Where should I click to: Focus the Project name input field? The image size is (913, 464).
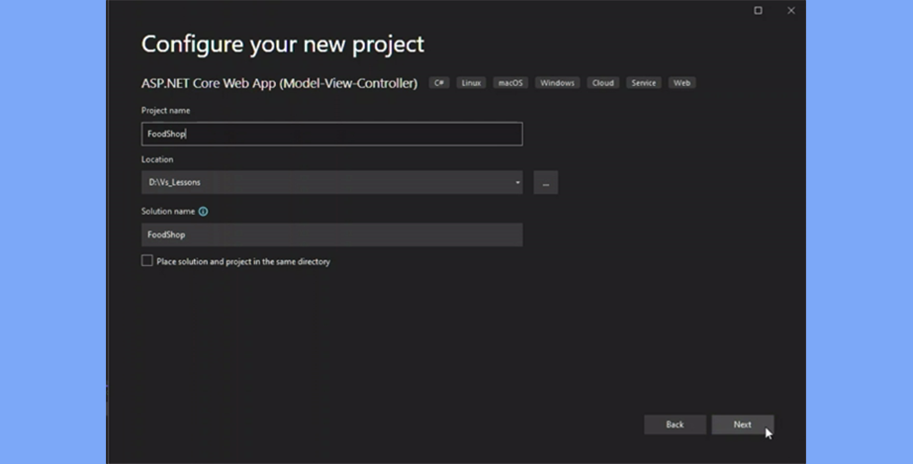[x=332, y=134]
